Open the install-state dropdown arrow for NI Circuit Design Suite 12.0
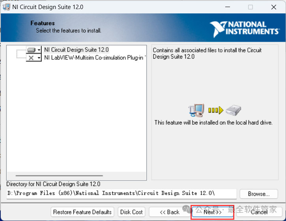This screenshot has width=286, height=221. click(39, 50)
